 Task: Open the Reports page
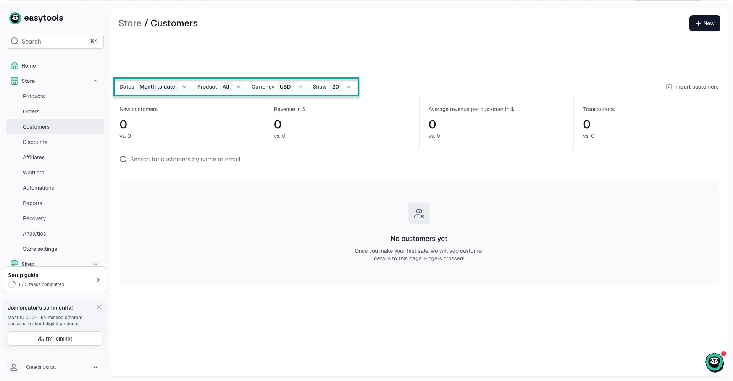coord(55,203)
